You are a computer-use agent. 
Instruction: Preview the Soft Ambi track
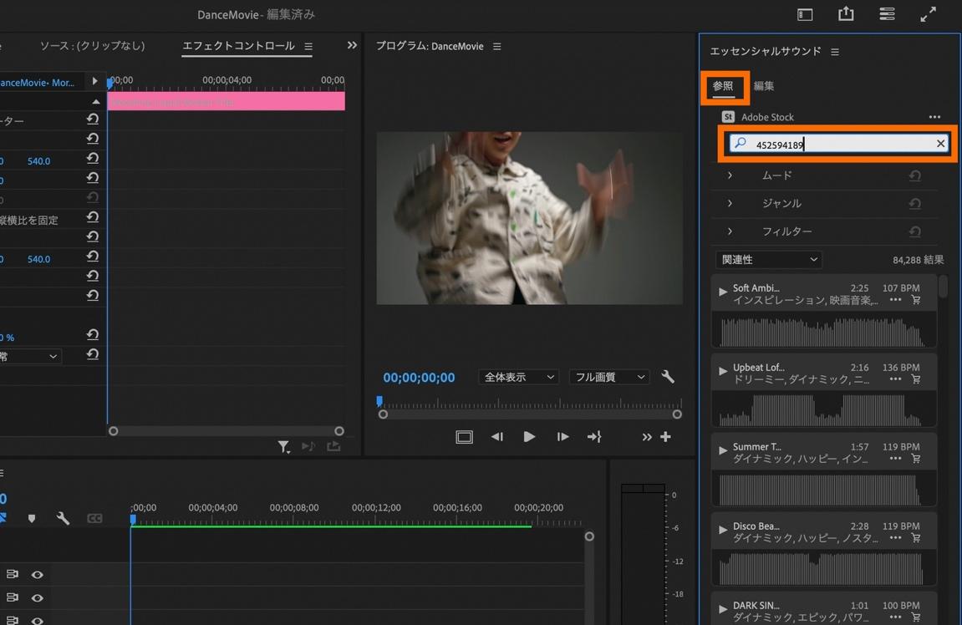(x=723, y=292)
